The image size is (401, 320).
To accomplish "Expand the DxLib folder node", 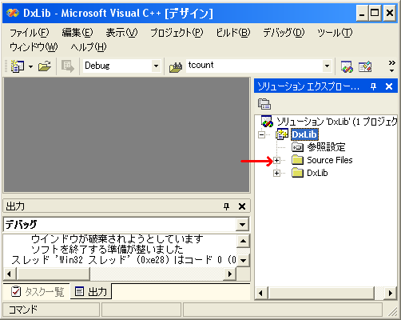I will 276,174.
